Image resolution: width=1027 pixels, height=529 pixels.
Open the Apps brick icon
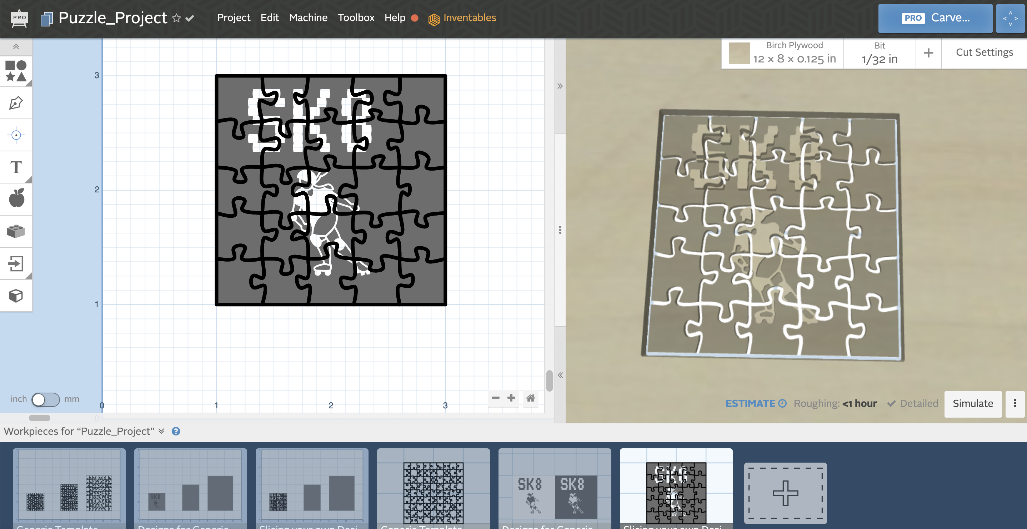tap(16, 231)
